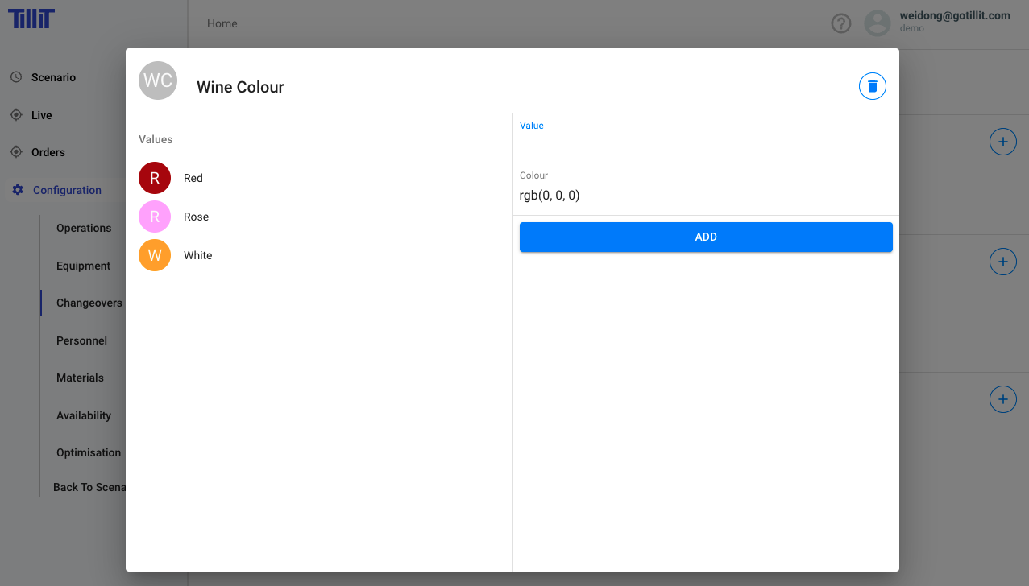Select Changeovers in the sidebar

(x=89, y=303)
